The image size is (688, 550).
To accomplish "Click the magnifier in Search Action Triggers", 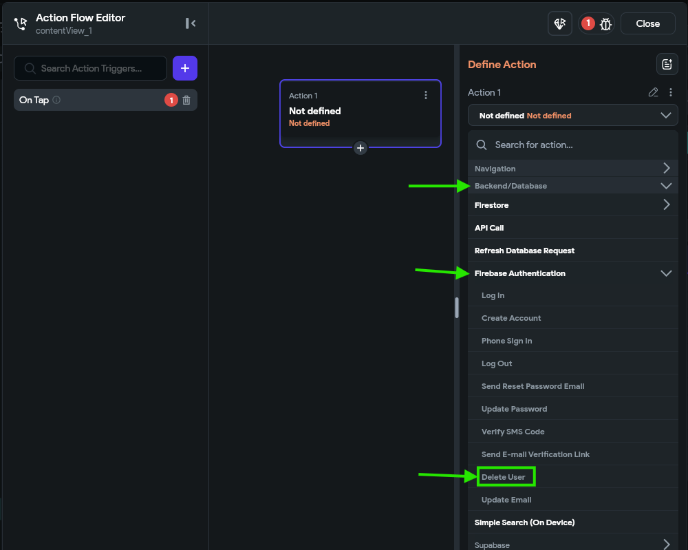I will (x=30, y=68).
